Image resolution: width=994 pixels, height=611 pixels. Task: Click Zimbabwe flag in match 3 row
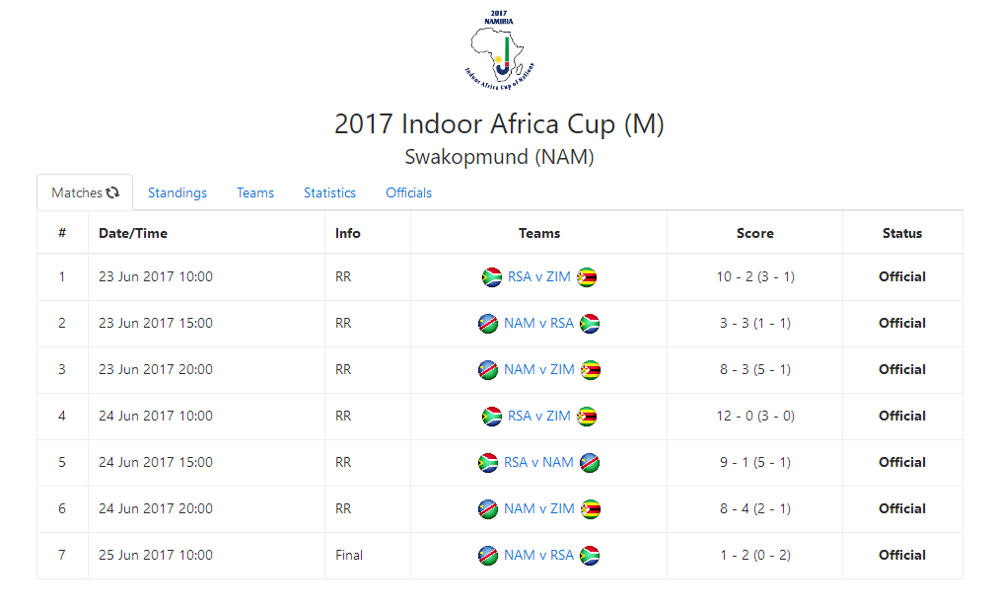pyautogui.click(x=591, y=370)
